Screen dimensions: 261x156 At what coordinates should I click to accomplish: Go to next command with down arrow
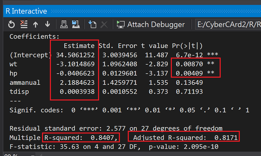47,24
